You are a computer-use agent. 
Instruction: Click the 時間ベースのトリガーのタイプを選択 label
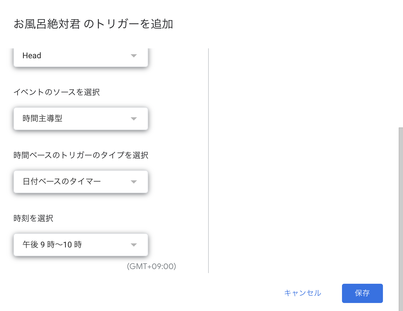pyautogui.click(x=81, y=155)
